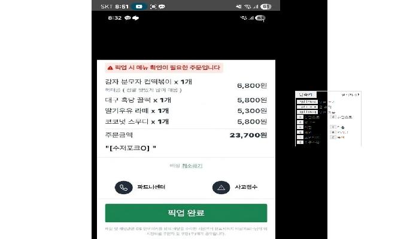The height and width of the screenshot is (239, 419).
Task: Tap the warning triangle icon for 사고접수
Action: [221, 188]
